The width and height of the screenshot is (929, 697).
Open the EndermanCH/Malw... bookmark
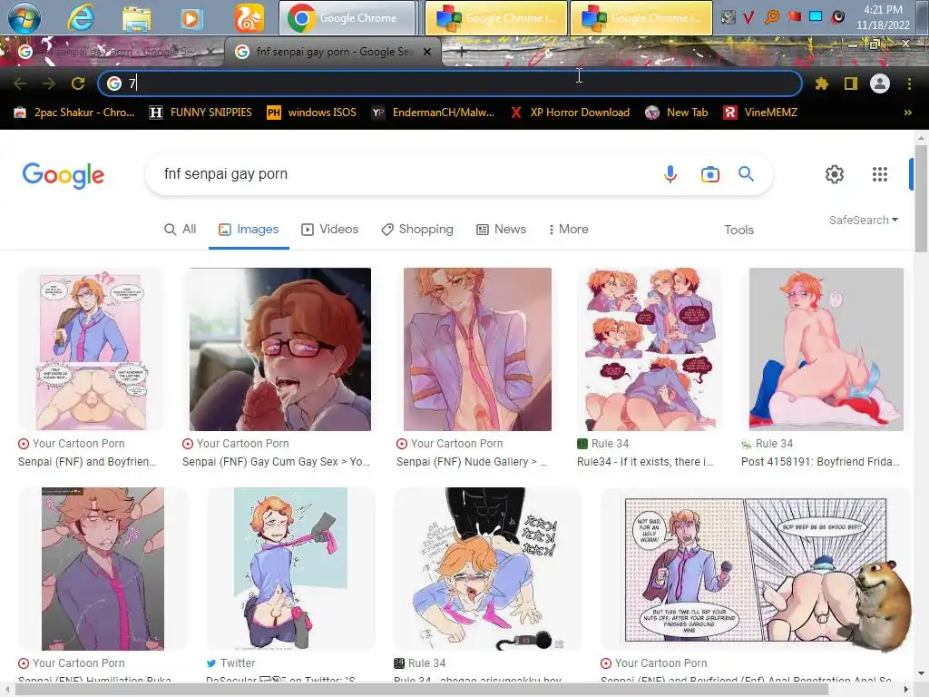433,112
